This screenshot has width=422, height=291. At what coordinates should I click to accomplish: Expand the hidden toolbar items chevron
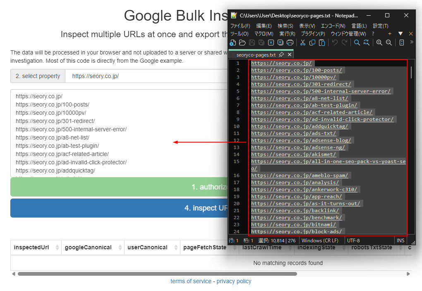pos(412,42)
